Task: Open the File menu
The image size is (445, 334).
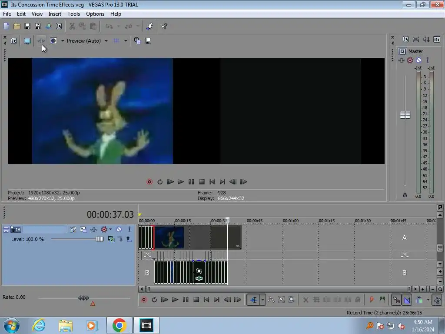Action: click(7, 13)
